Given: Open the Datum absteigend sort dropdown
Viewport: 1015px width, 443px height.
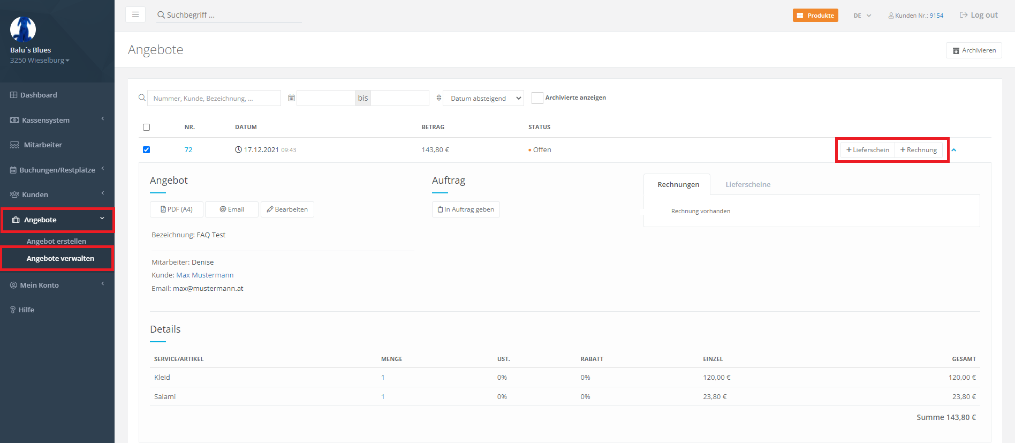Looking at the screenshot, I should [x=483, y=98].
